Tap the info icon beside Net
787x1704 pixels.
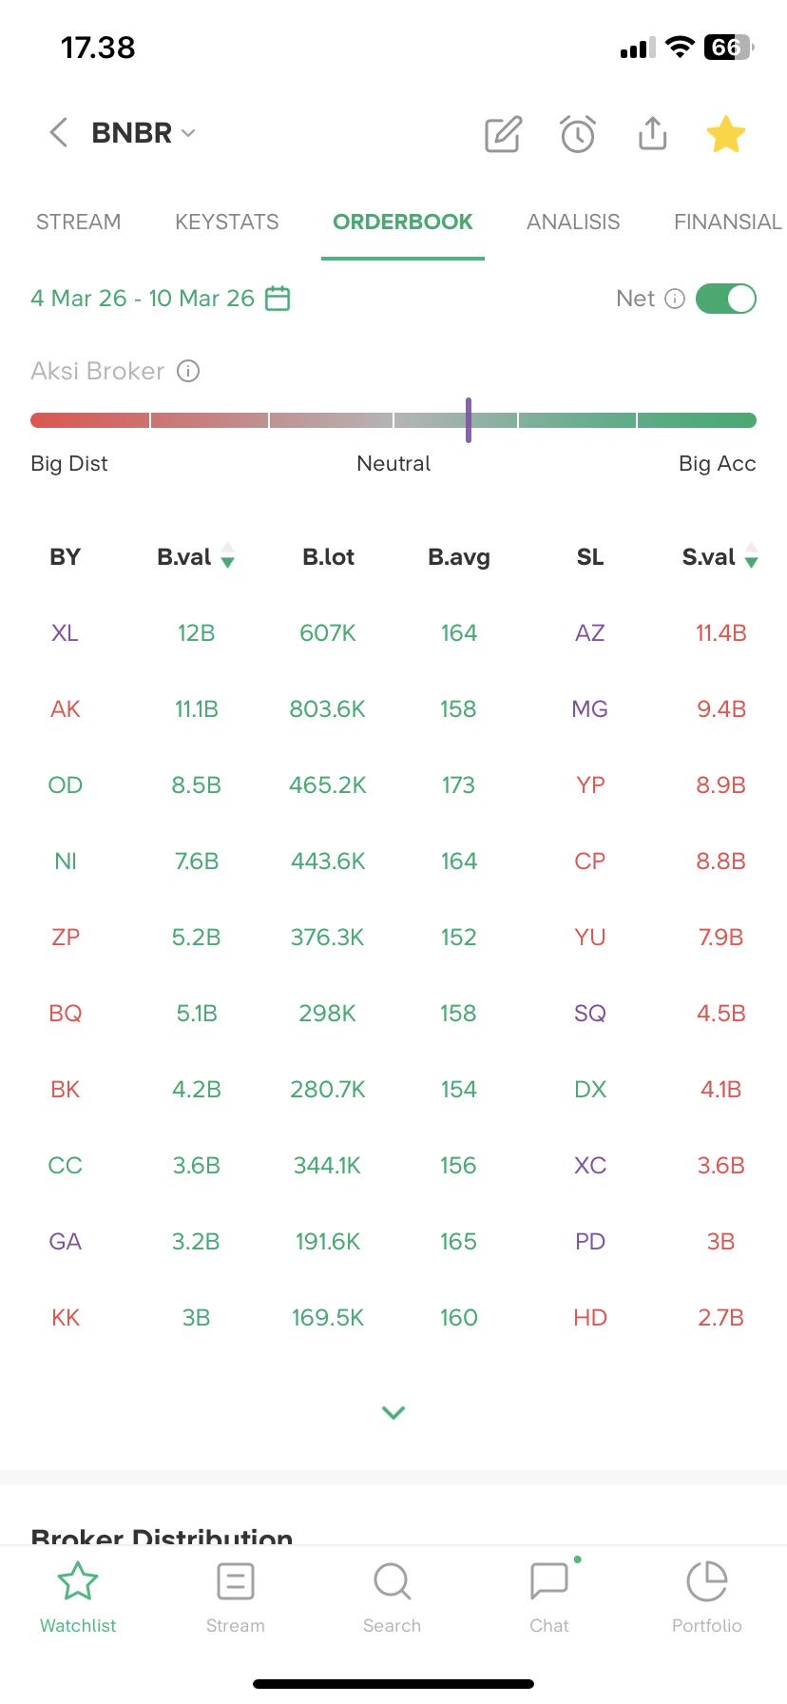coord(675,299)
